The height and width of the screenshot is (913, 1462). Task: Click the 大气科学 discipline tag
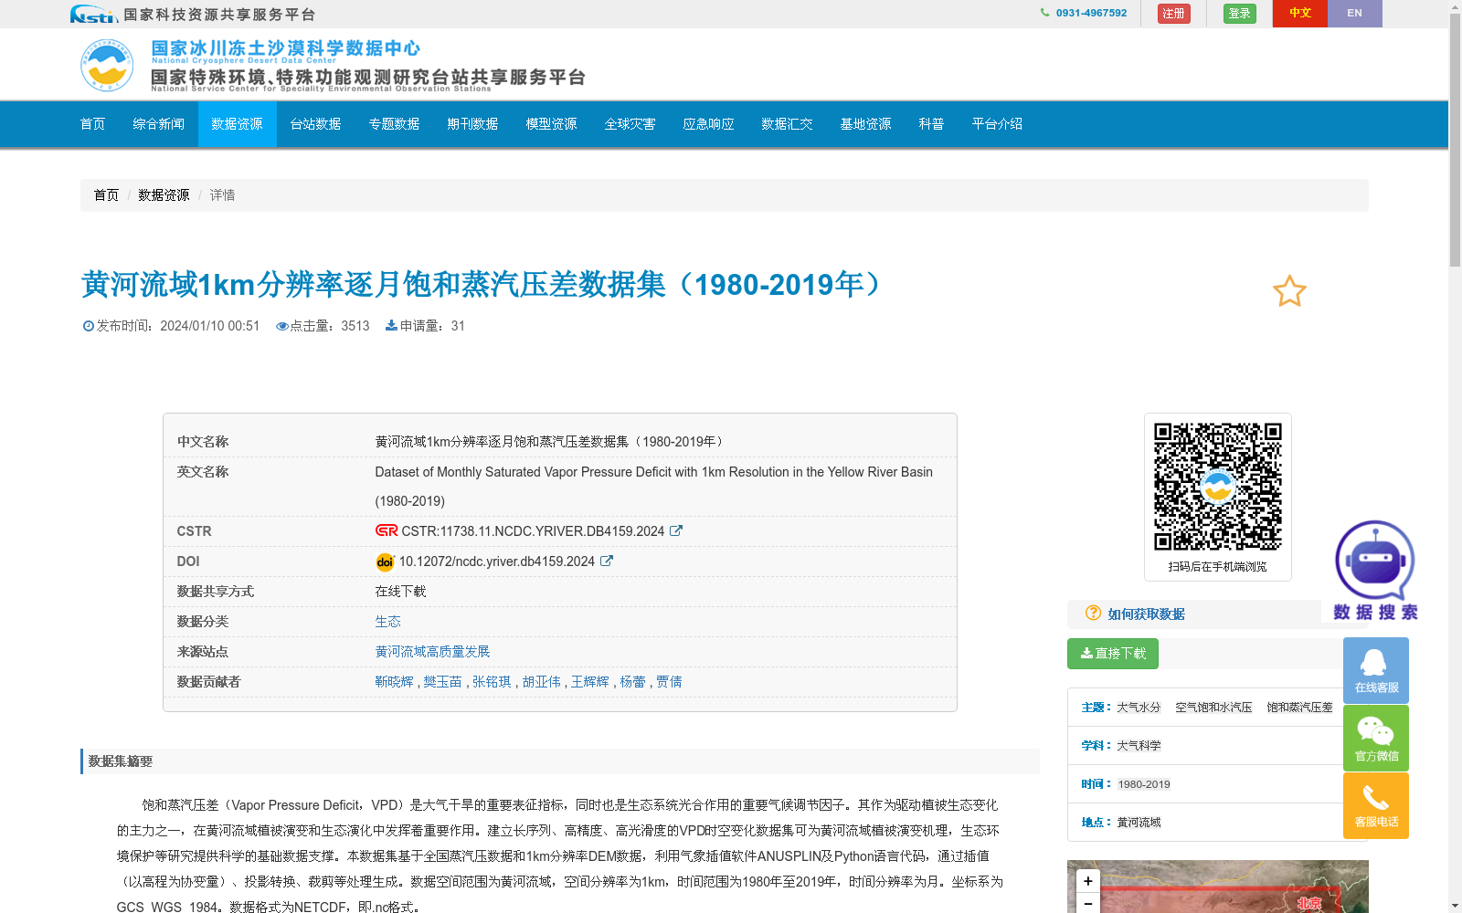click(x=1139, y=746)
